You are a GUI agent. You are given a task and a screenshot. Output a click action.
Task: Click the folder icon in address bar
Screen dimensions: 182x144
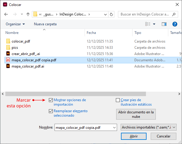(x=35, y=14)
